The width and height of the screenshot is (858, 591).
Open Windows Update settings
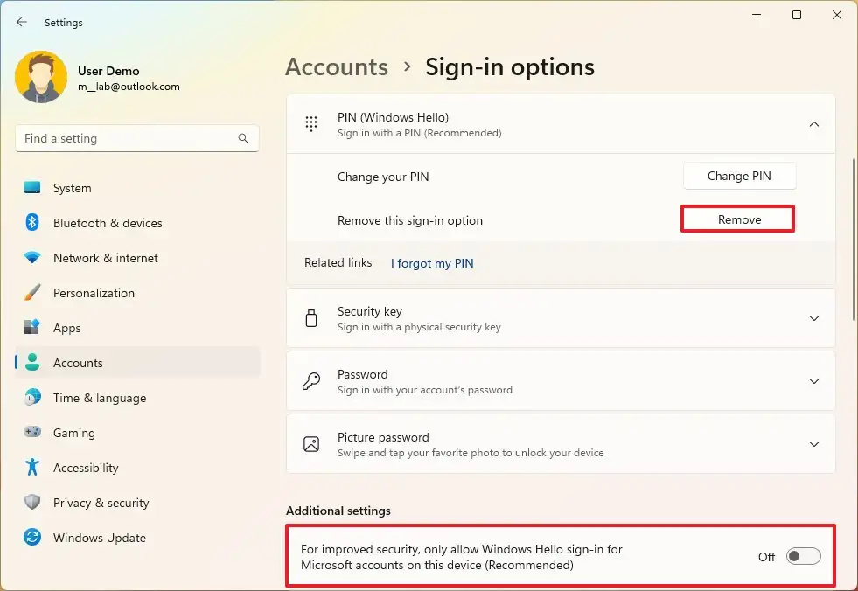point(99,538)
